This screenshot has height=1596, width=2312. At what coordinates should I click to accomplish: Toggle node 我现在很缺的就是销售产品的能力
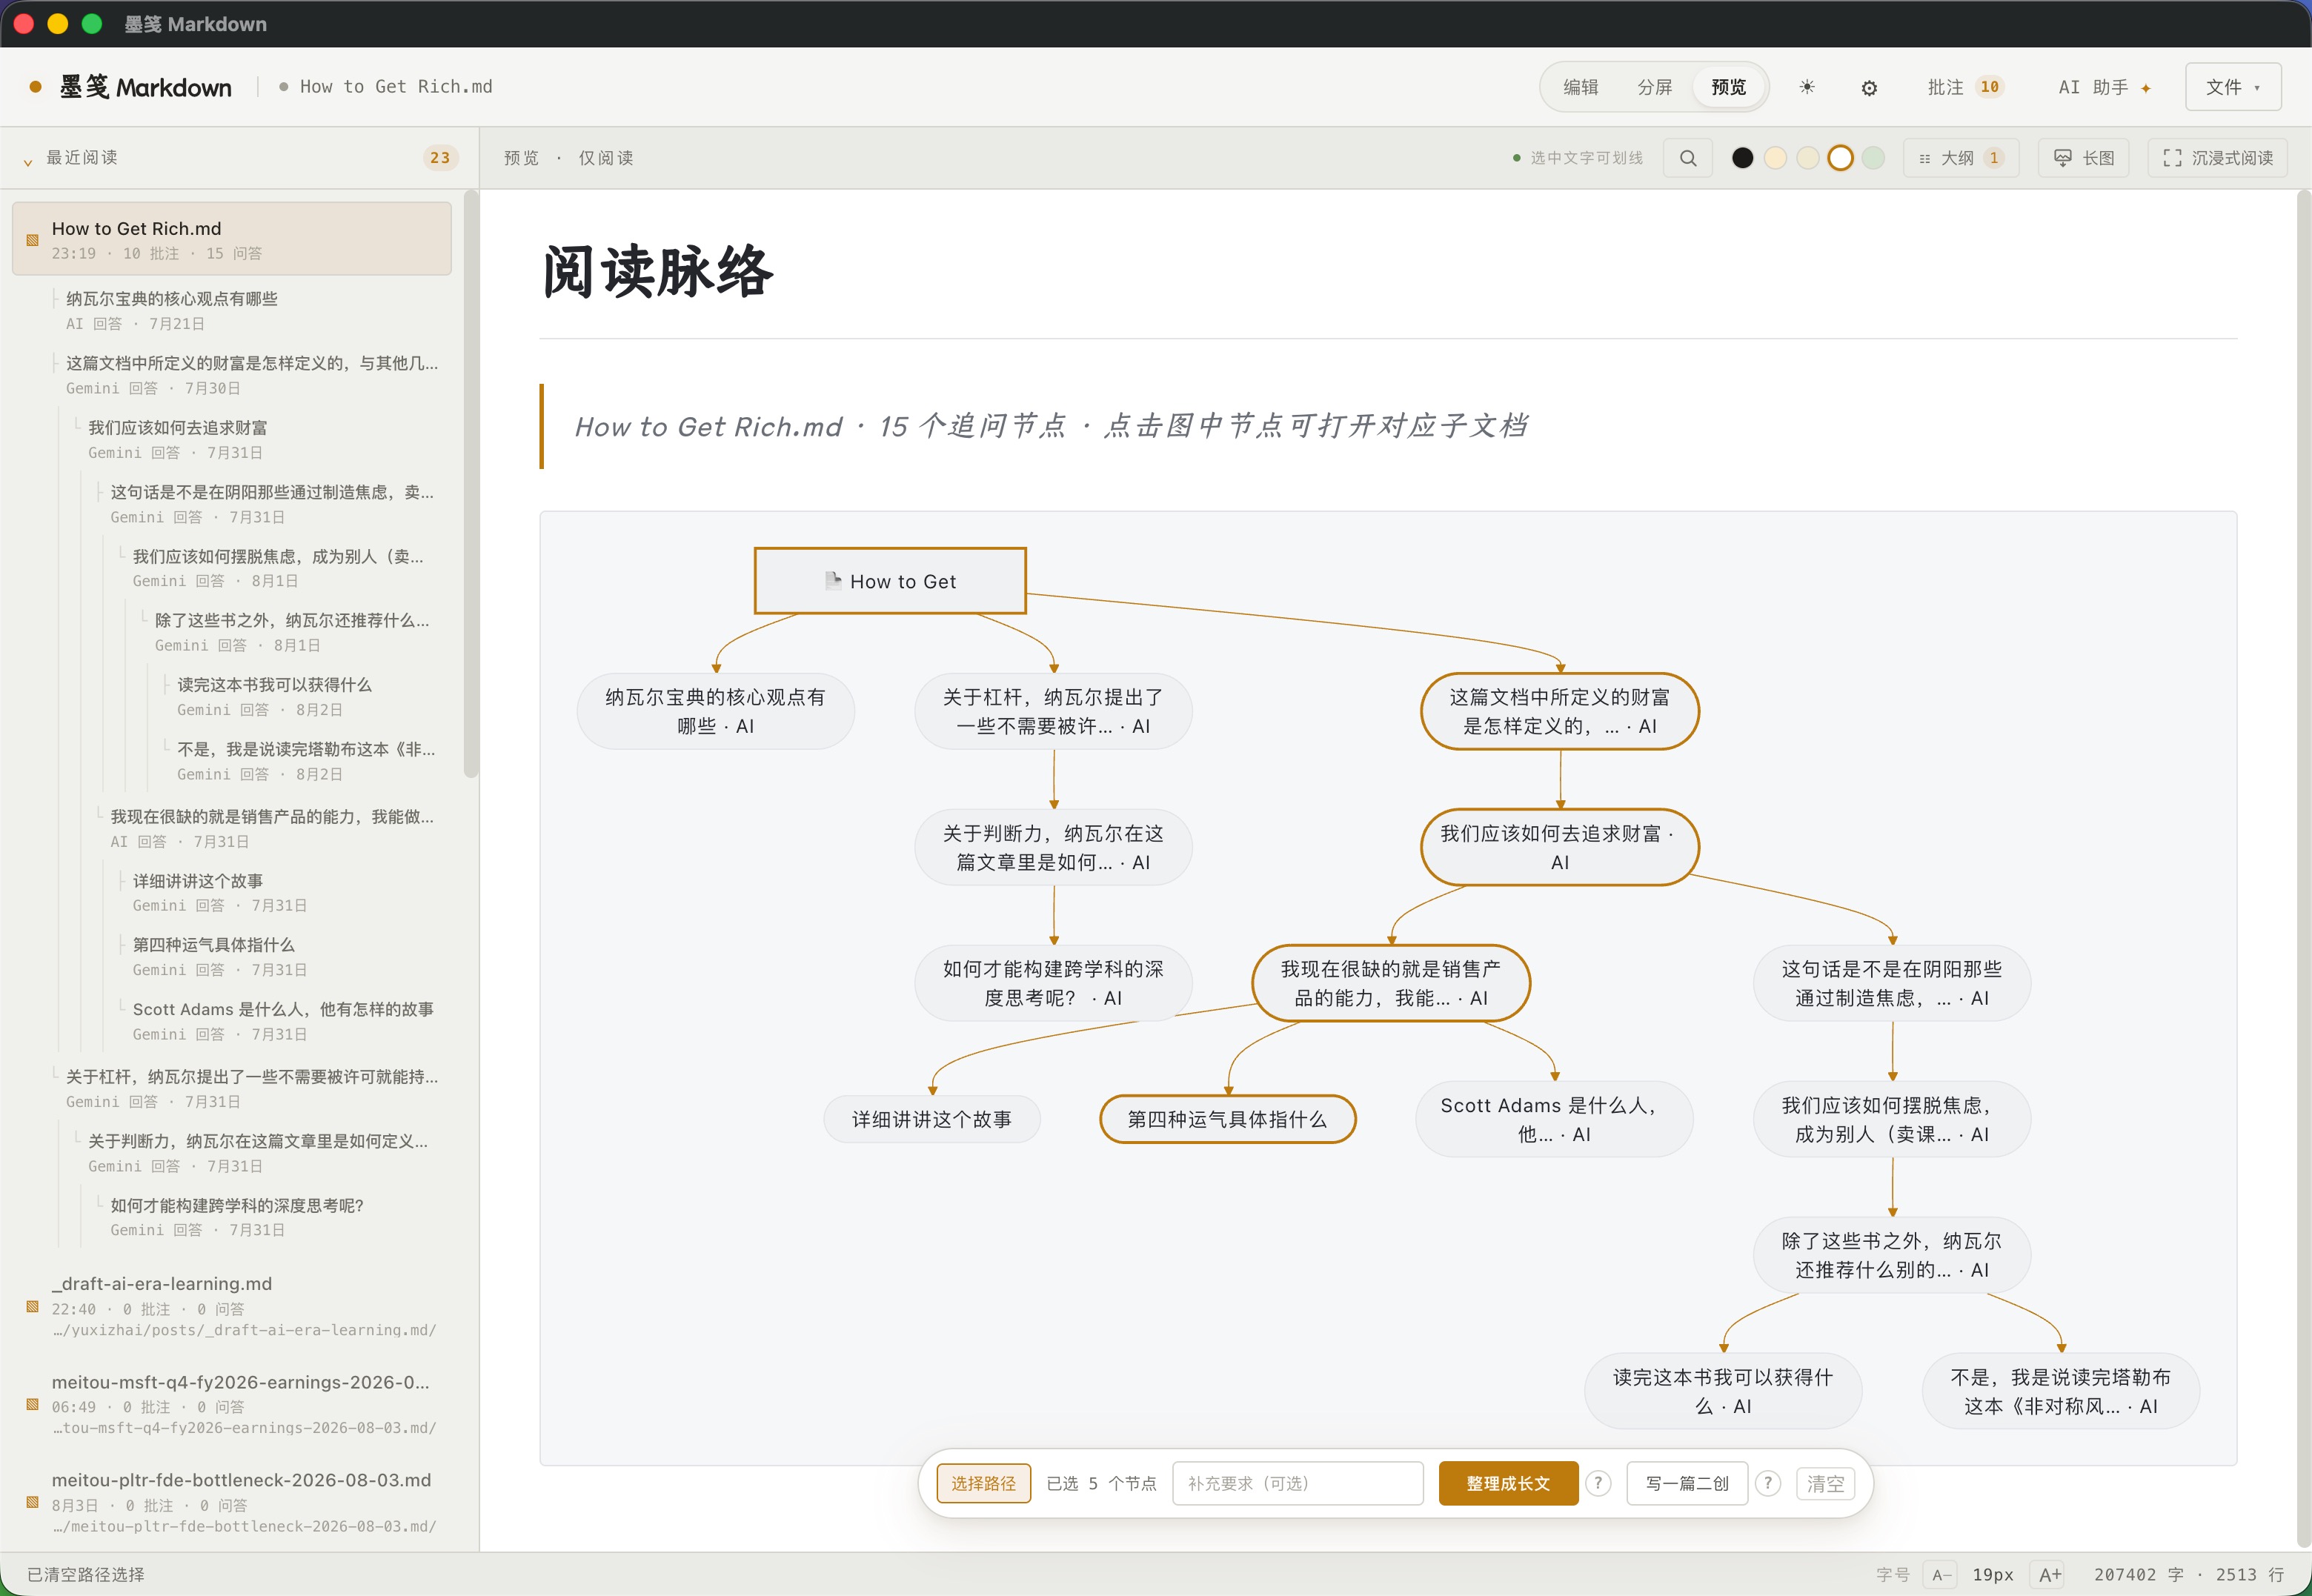point(1390,983)
